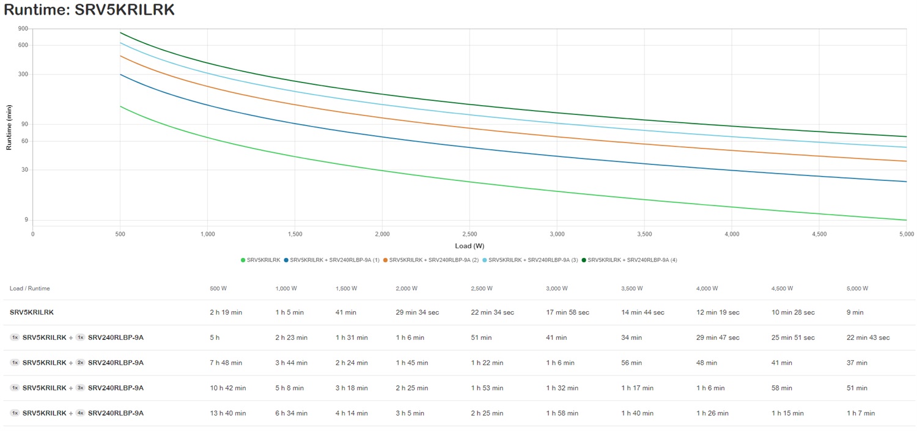Screen dimensions: 917x431
Task: Click the 2x quantity badge in the table
Action: pos(80,363)
